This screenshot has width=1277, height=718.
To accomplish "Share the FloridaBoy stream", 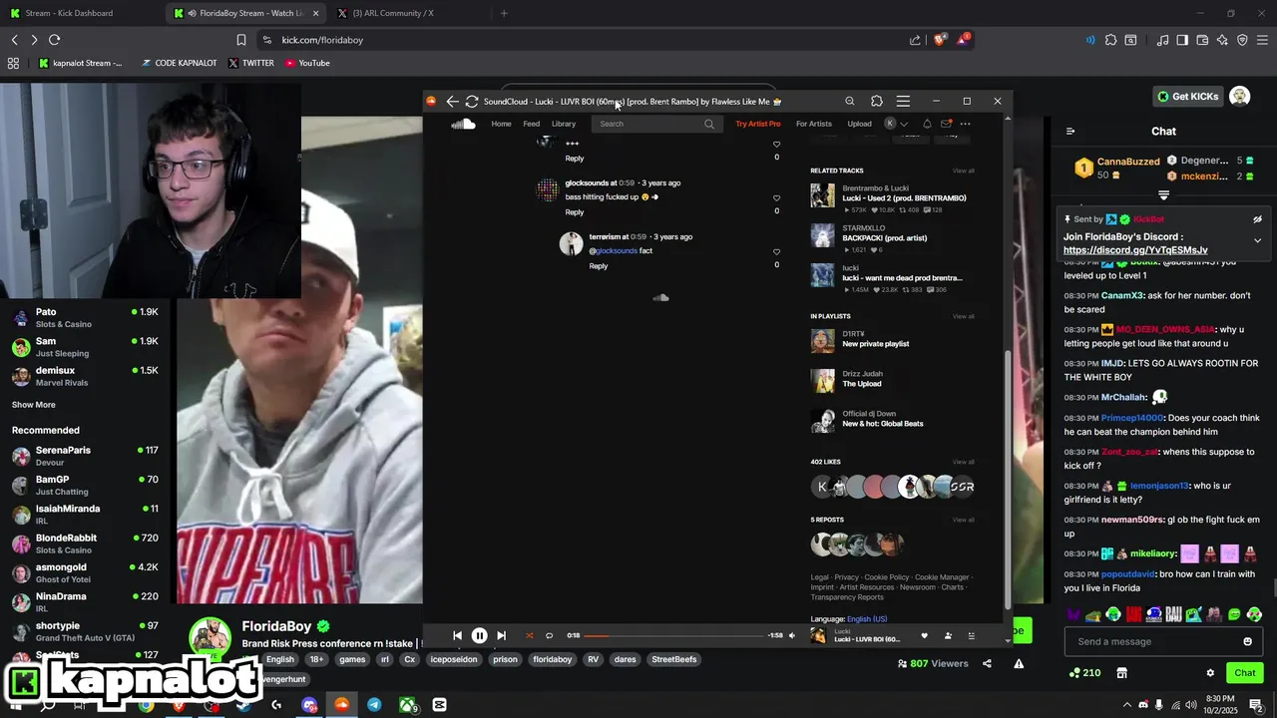I will [987, 663].
